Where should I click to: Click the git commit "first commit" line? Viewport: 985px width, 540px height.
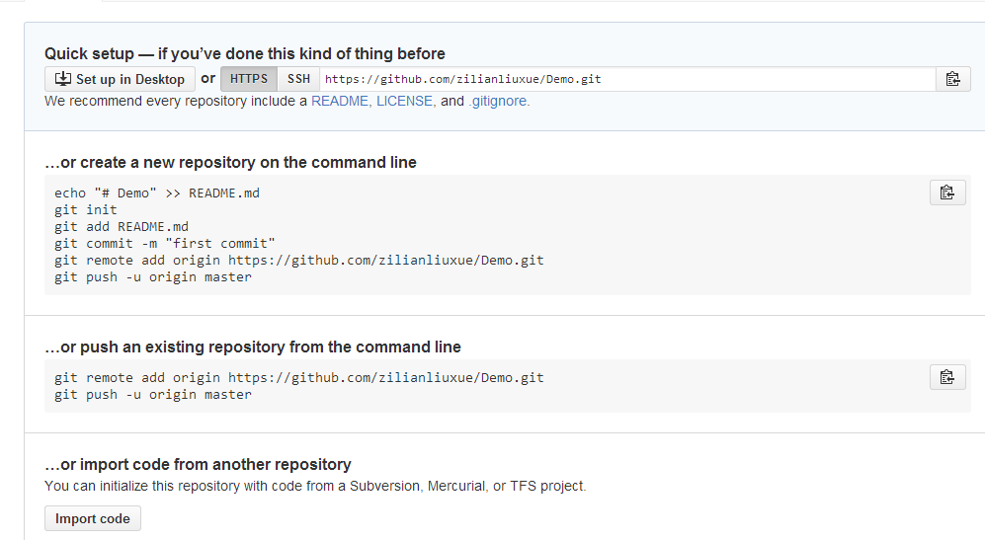(165, 243)
